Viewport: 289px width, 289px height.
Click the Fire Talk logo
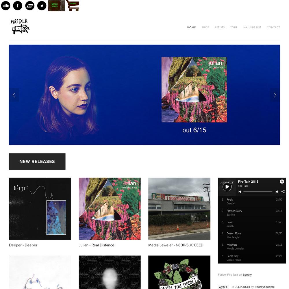click(x=20, y=27)
